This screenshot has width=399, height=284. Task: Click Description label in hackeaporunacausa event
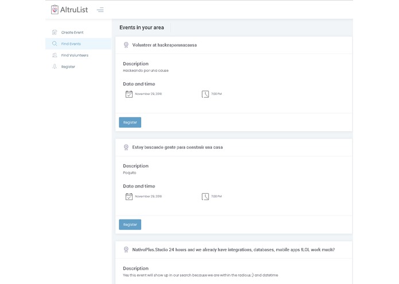pyautogui.click(x=135, y=64)
